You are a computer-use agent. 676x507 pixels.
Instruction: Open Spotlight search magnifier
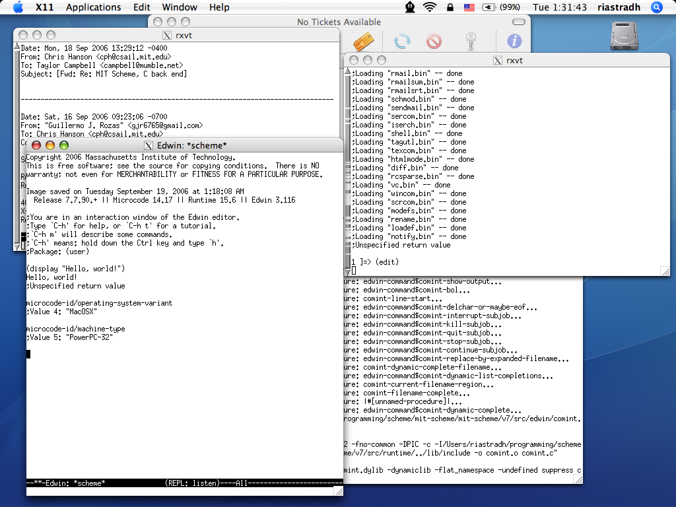click(x=657, y=7)
